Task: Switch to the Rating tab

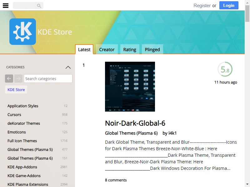Action: [x=130, y=50]
